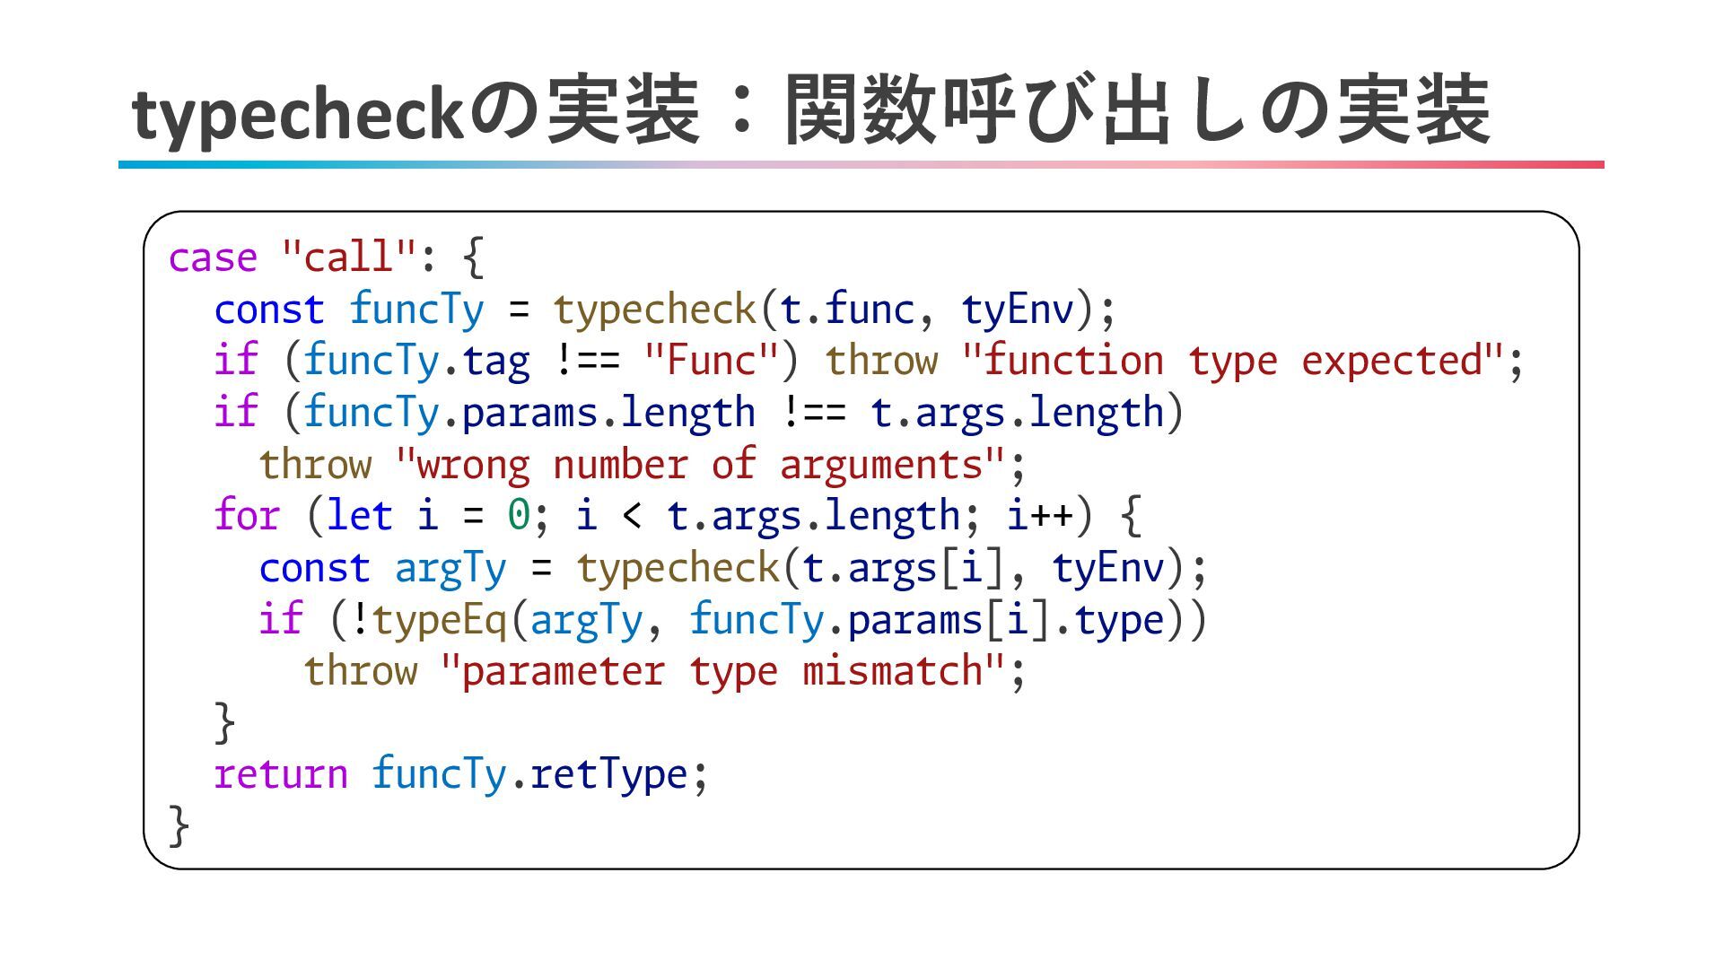Click 'retType' property on return line
Screen dimensions: 1723x969
[608, 774]
